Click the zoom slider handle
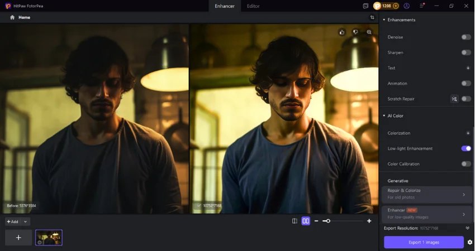Viewport: 475px width, 251px height. (x=327, y=221)
